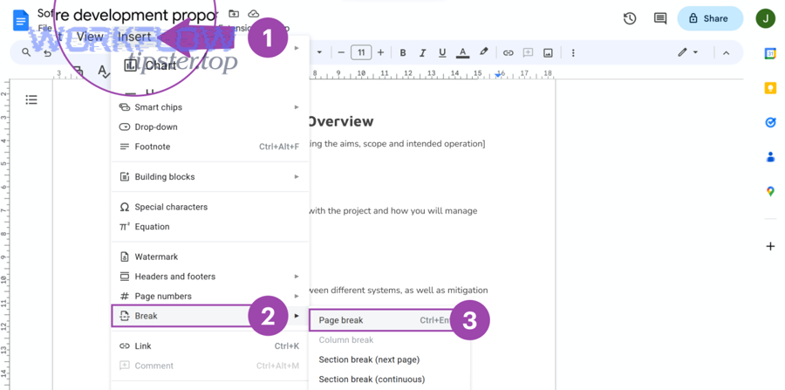Screen dimensions: 785x390
Task: Click the font size field showing 11
Action: tap(361, 52)
